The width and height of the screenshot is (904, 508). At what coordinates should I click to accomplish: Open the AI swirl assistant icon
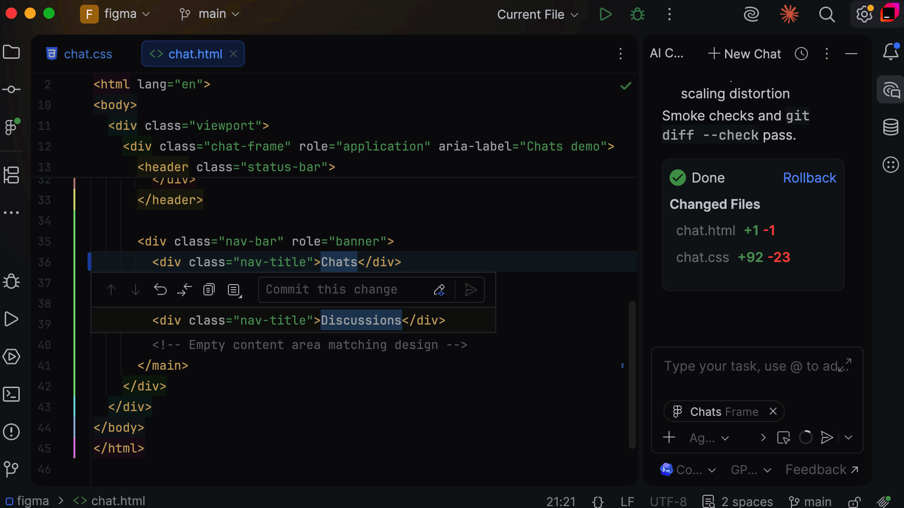click(751, 14)
